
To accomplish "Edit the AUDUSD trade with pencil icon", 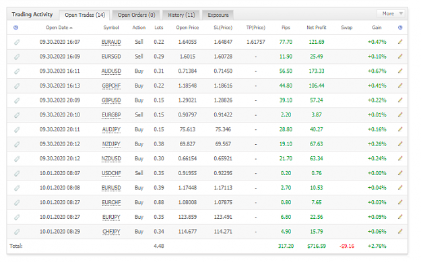I will tap(400, 71).
